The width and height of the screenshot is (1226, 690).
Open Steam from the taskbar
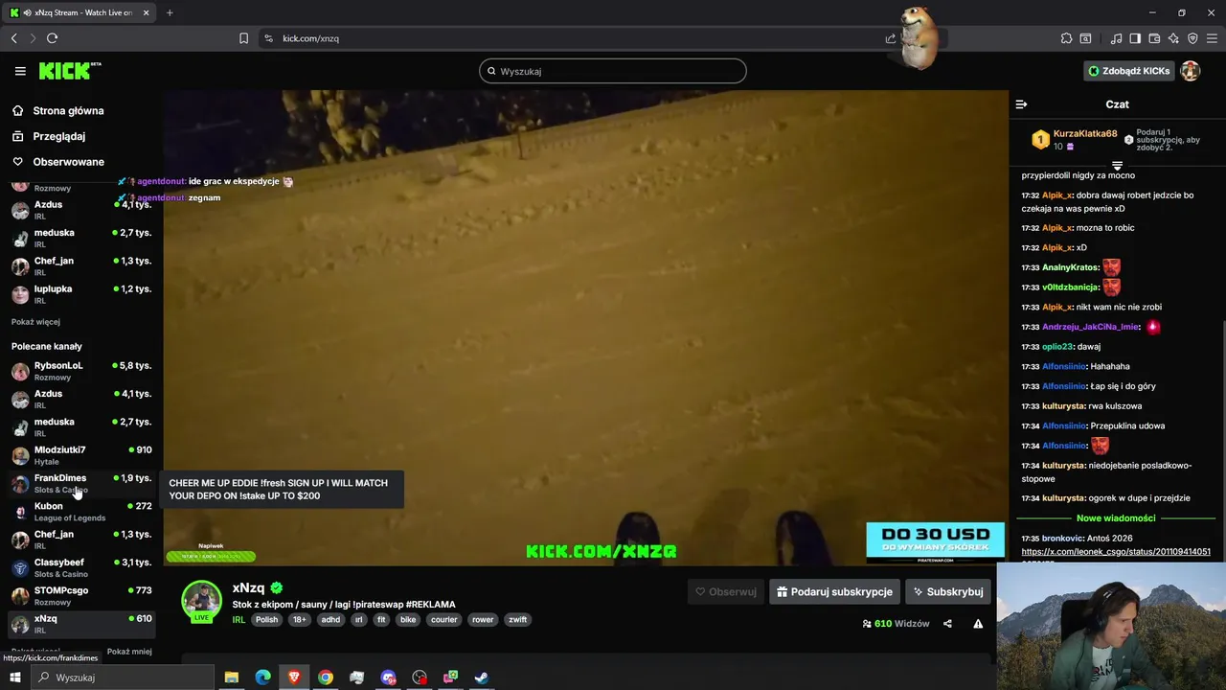pos(482,678)
